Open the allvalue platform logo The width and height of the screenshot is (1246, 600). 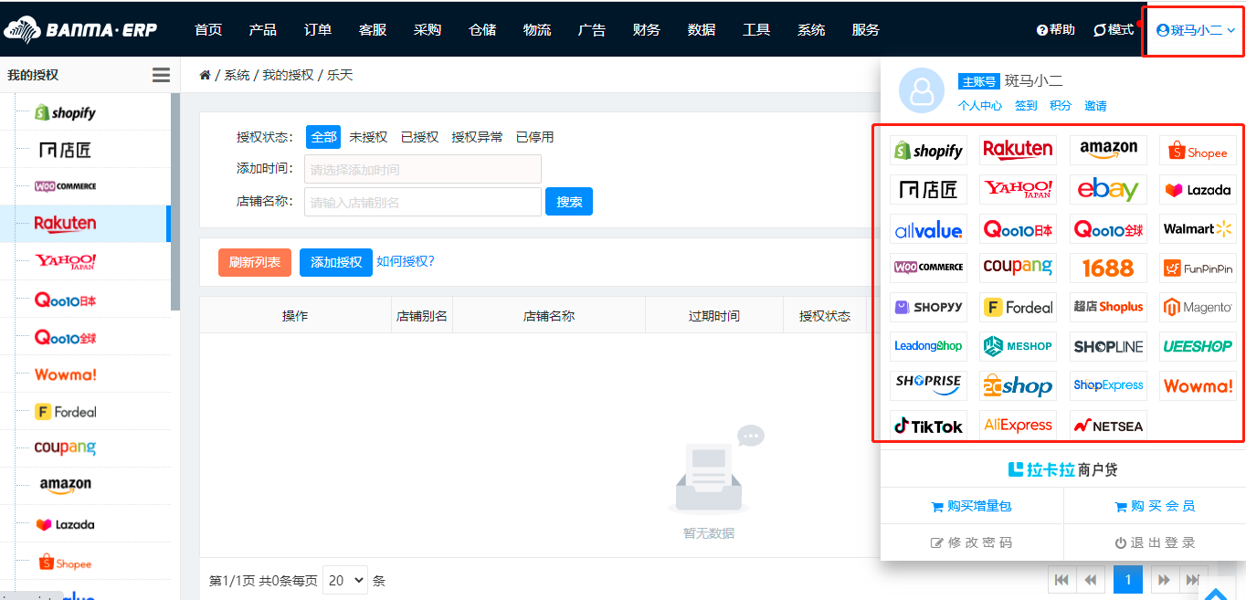928,229
